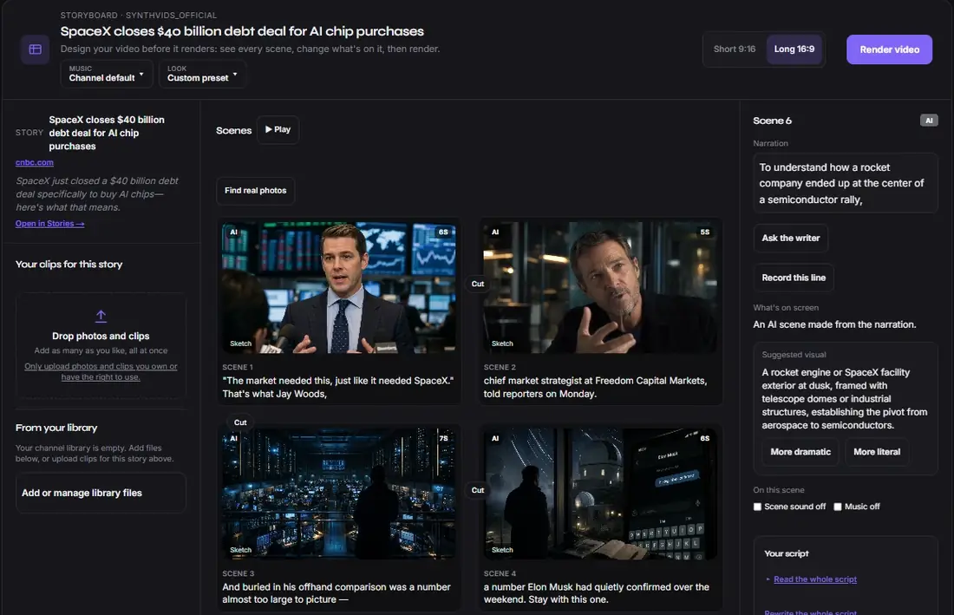954x615 pixels.
Task: Enable the Scene sound off checkbox
Action: click(x=757, y=507)
